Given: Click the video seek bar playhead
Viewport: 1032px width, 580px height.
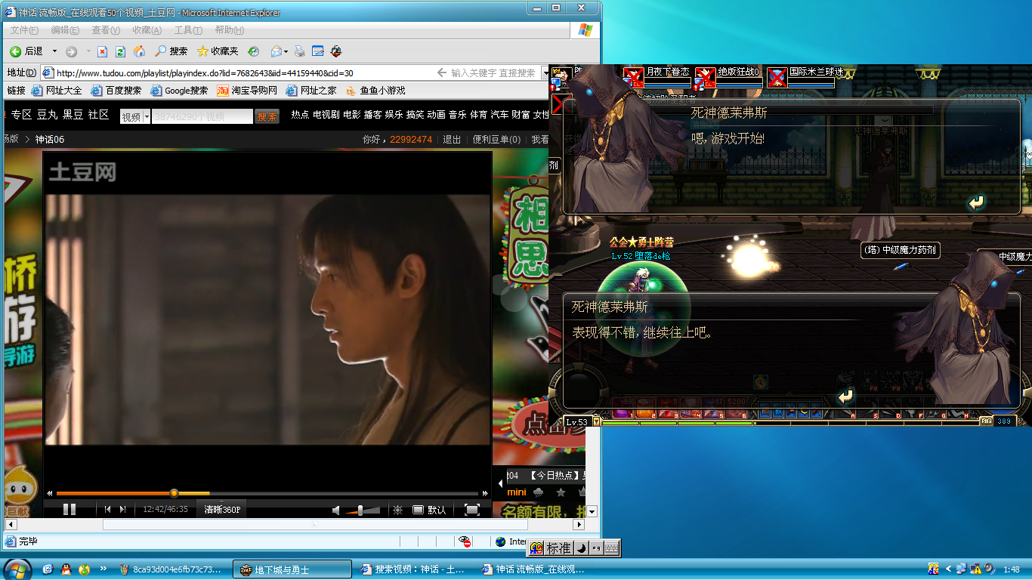Looking at the screenshot, I should (174, 493).
